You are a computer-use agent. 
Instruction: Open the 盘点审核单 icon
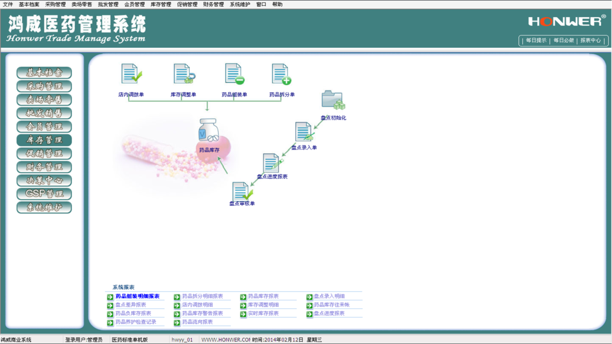pyautogui.click(x=242, y=191)
